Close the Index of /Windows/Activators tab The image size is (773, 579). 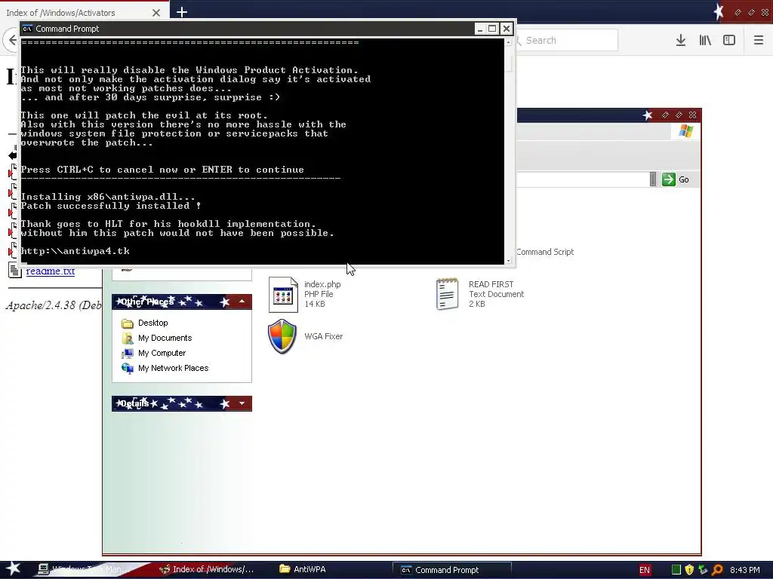click(156, 13)
